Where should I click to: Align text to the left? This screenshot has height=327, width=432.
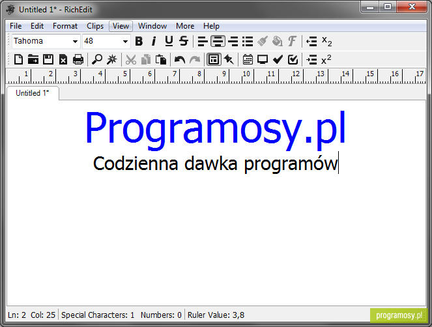[x=203, y=41]
